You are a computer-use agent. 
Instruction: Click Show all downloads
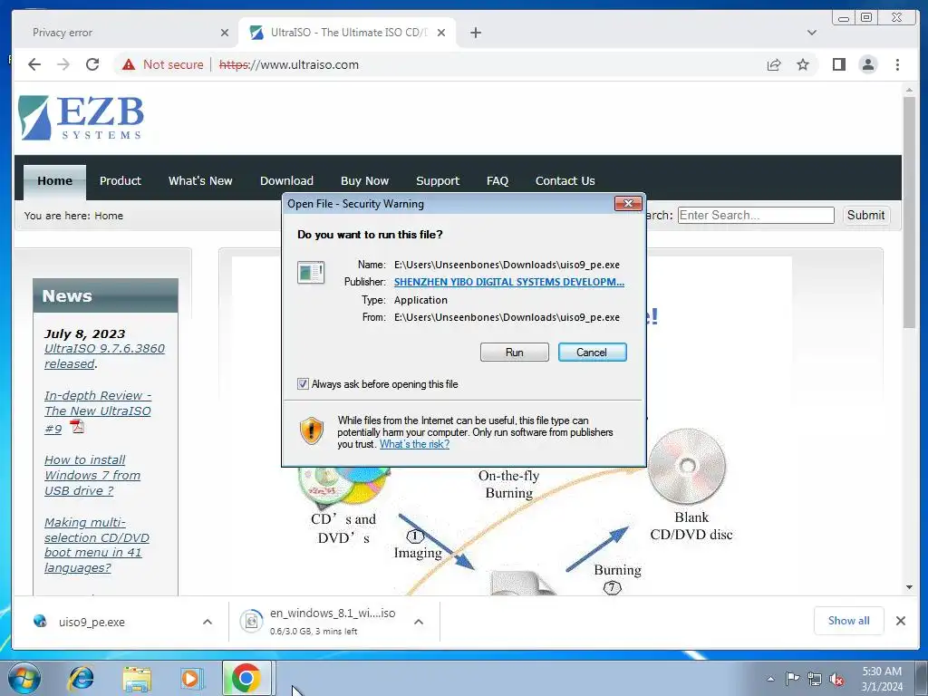pyautogui.click(x=848, y=621)
